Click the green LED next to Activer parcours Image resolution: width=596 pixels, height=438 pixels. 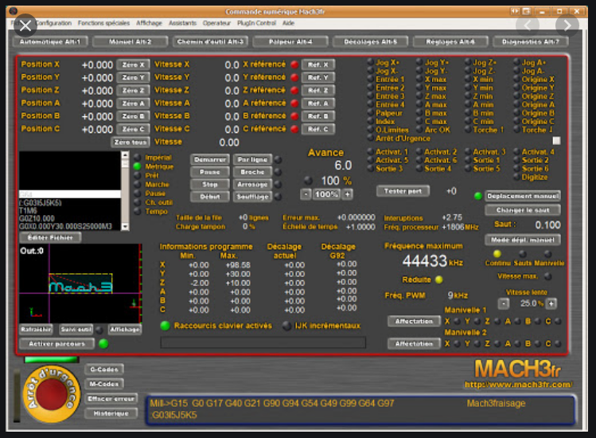[x=103, y=344]
